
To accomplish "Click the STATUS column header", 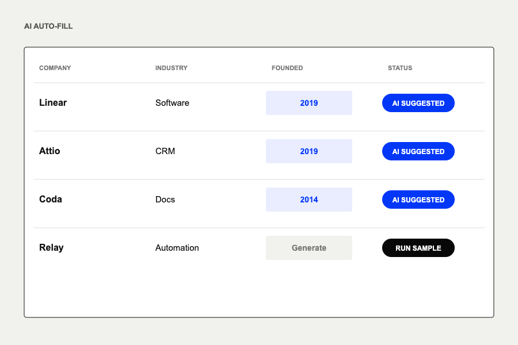I will [x=400, y=68].
